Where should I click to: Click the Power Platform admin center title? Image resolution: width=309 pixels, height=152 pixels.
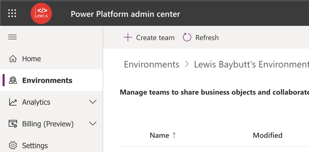coord(125,14)
